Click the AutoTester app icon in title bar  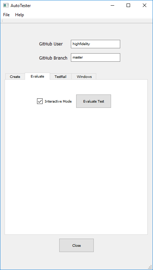coord(6,5)
